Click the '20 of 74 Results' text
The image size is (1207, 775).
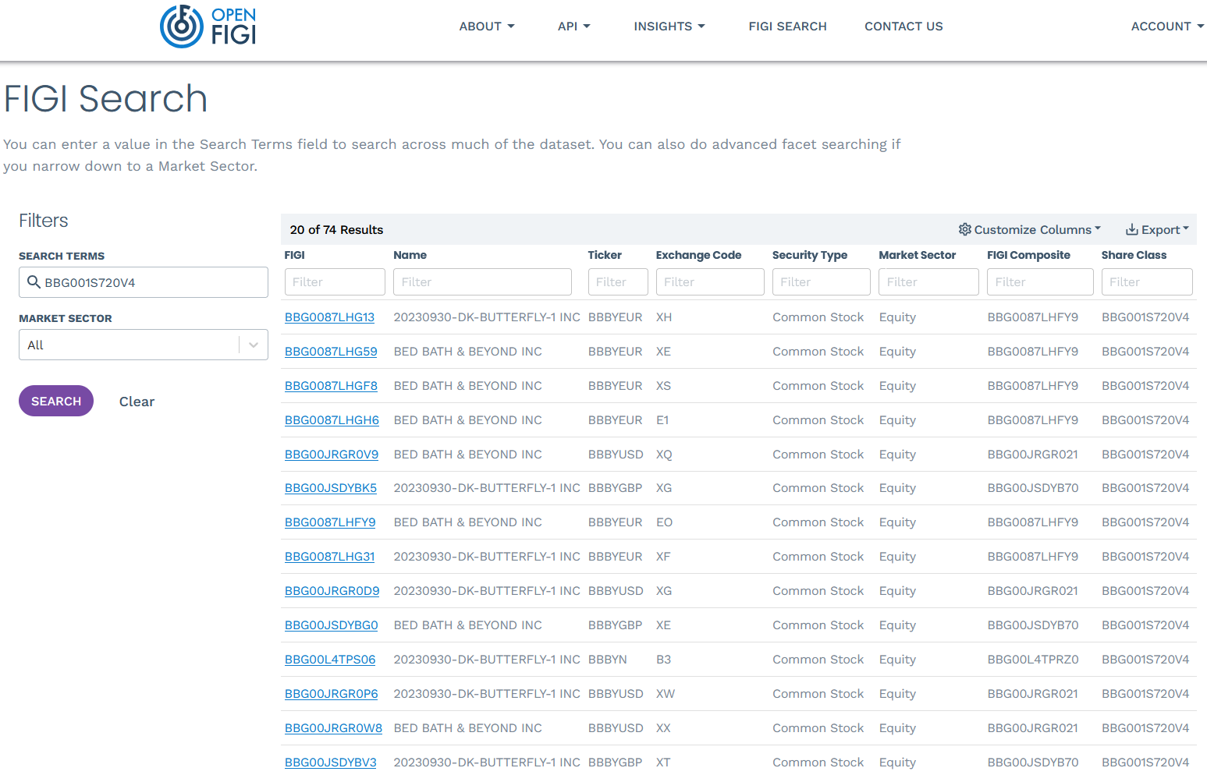coord(336,230)
